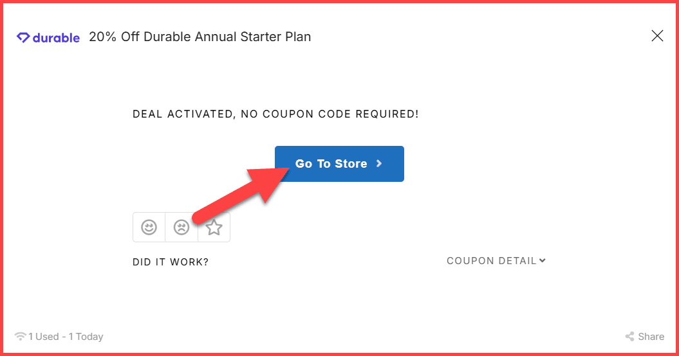
Task: Click the "Go To Store" button text
Action: 331,164
